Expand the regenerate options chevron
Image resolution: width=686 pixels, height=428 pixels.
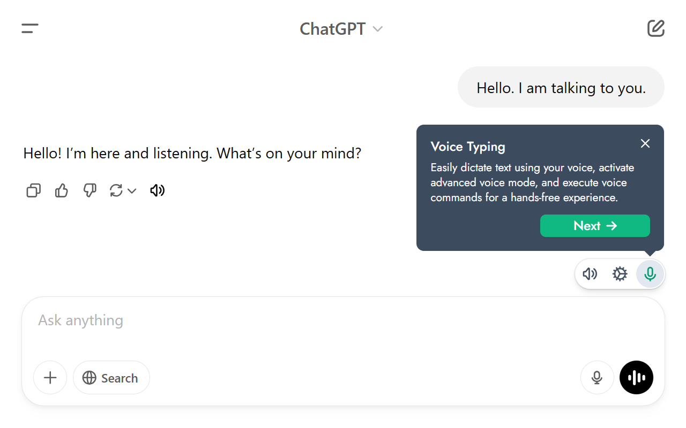coord(132,190)
